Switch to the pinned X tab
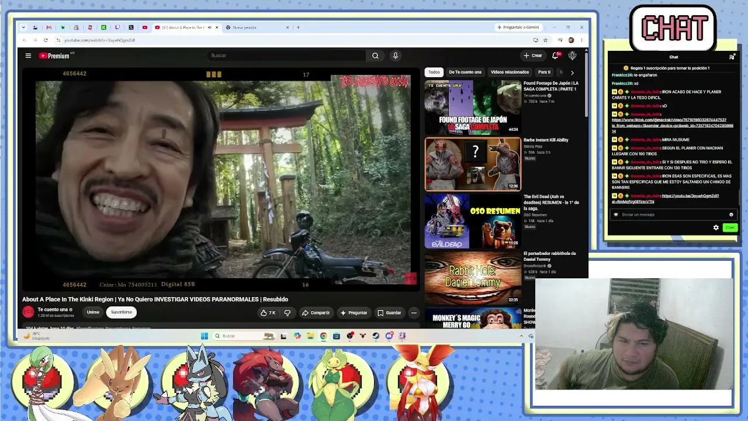Screen dimensions: 748x421 pyautogui.click(x=131, y=27)
